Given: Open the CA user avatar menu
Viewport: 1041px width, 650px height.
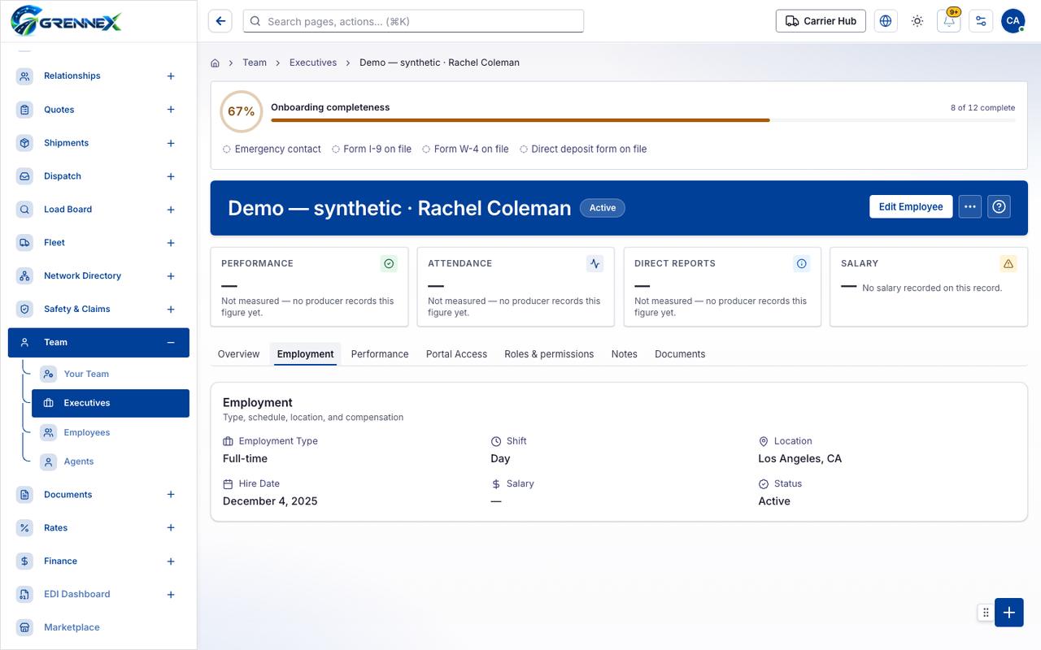Looking at the screenshot, I should pyautogui.click(x=1013, y=21).
